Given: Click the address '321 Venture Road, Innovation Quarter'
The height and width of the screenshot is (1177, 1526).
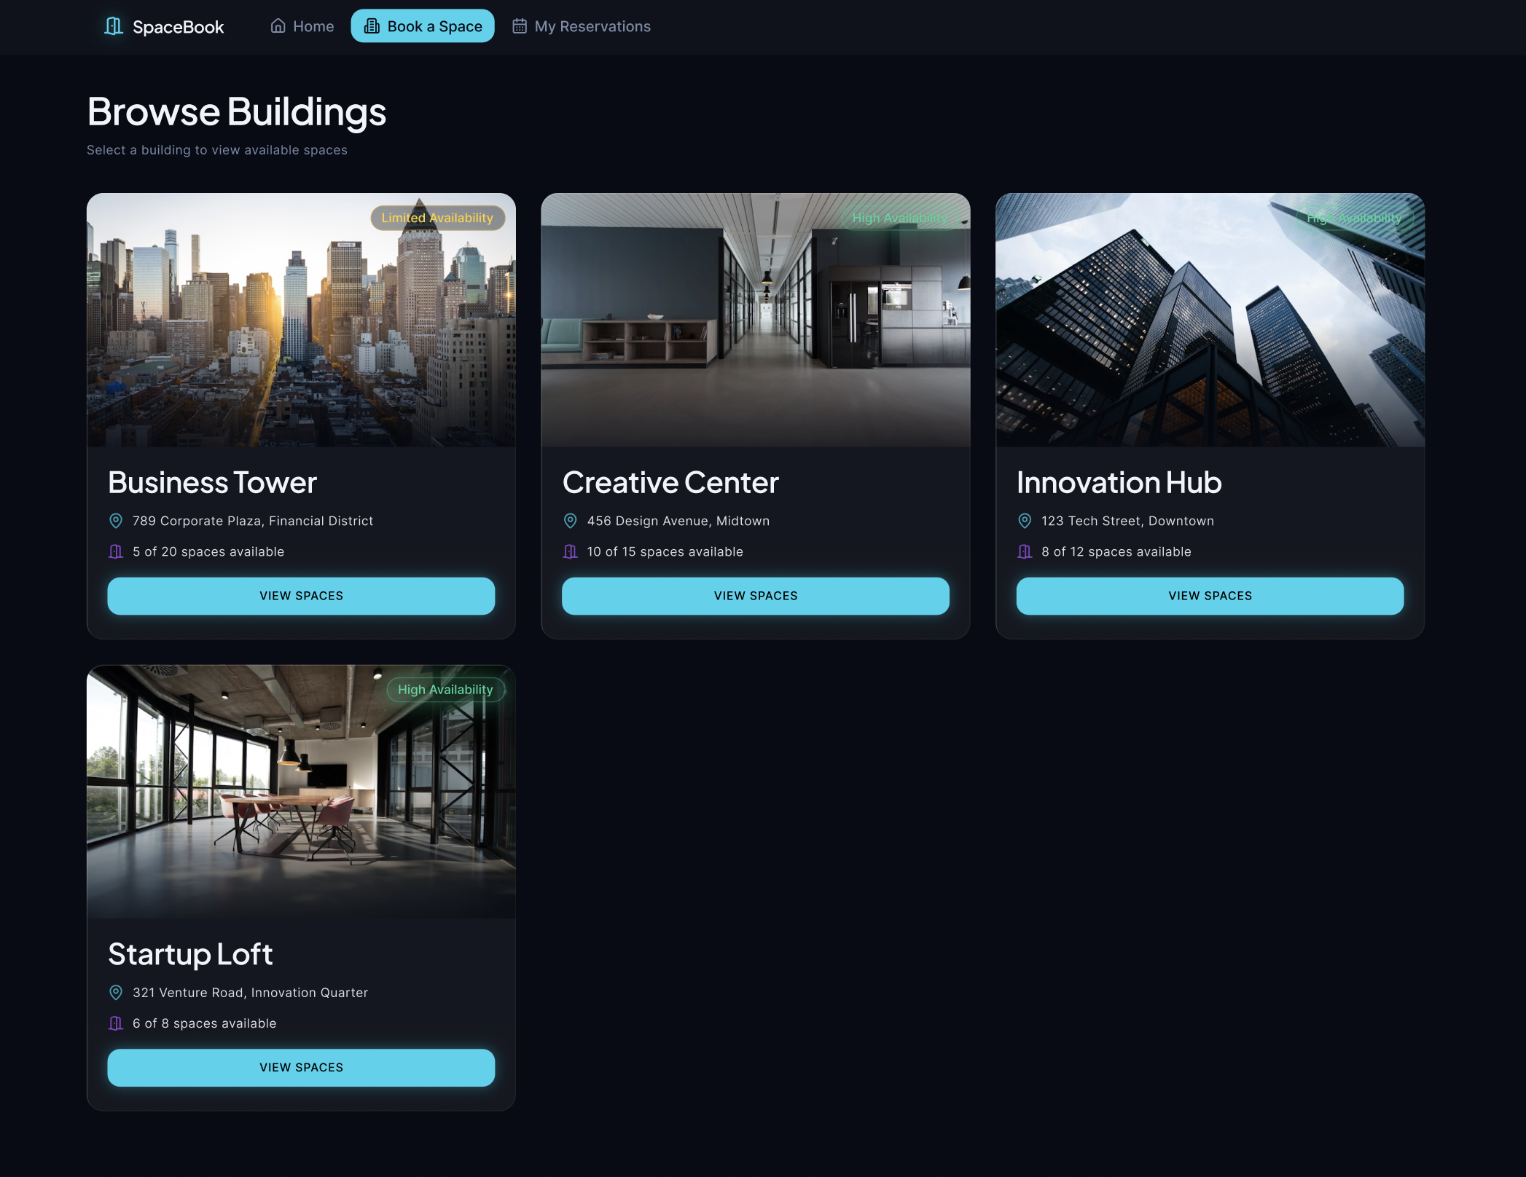Looking at the screenshot, I should coord(251,993).
